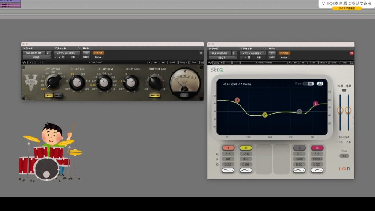Undo last change in REQ plugin
375x211 pixels.
pyautogui.click(x=228, y=63)
